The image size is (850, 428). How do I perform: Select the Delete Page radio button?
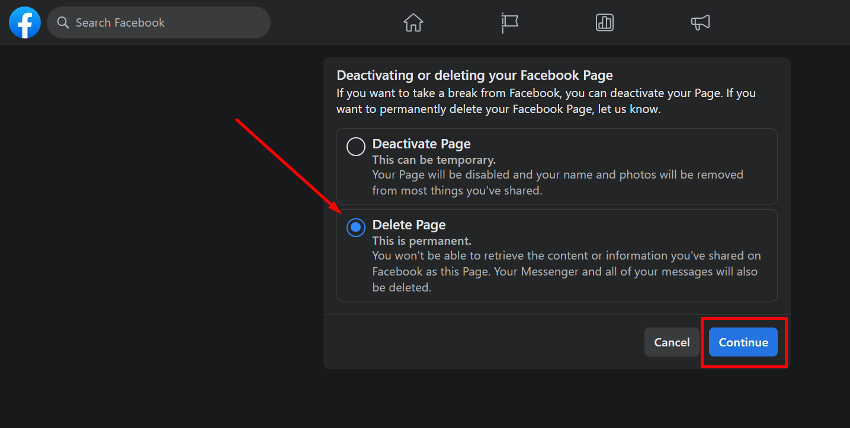pyautogui.click(x=355, y=227)
